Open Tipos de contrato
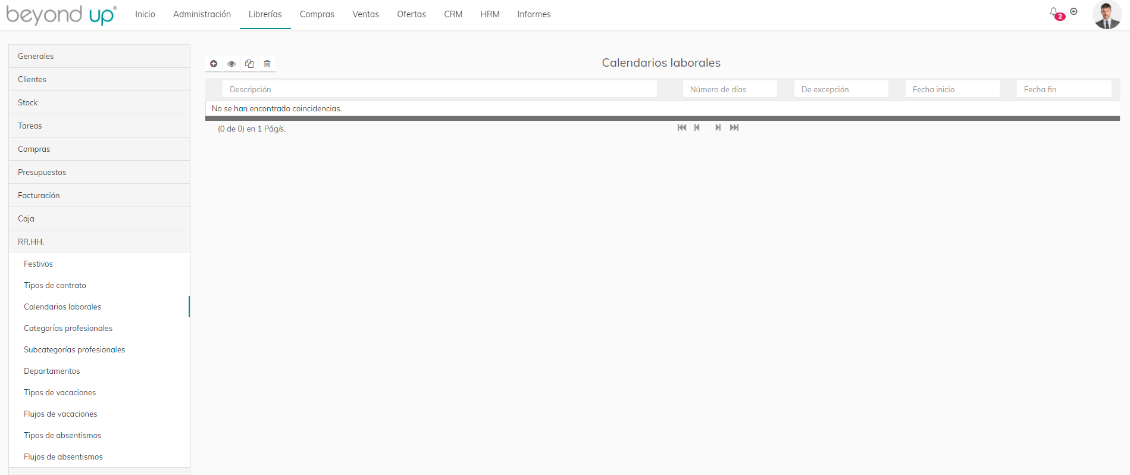 pos(99,285)
